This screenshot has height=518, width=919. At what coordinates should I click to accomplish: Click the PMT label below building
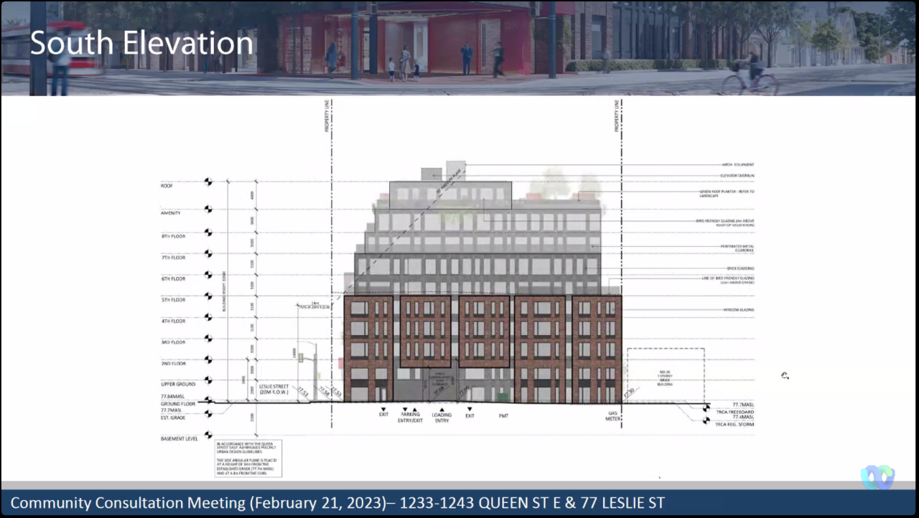tap(503, 415)
